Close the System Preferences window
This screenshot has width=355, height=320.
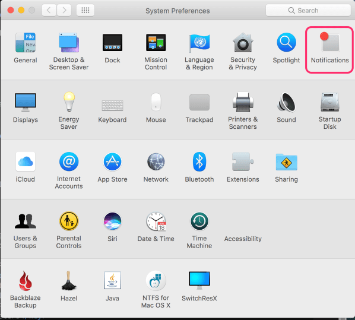(11, 10)
